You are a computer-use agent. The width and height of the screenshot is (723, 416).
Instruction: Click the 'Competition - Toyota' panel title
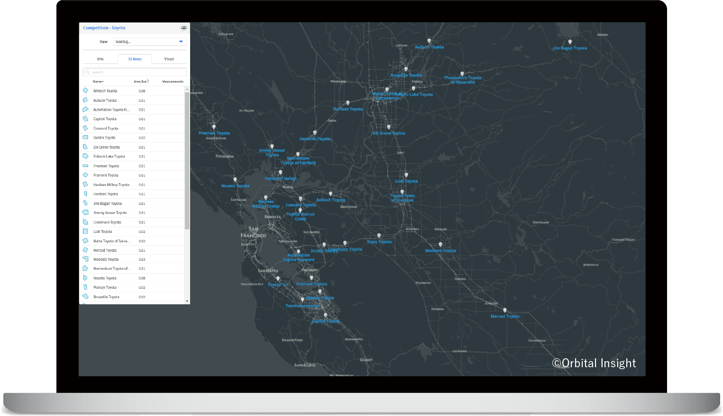tap(104, 28)
